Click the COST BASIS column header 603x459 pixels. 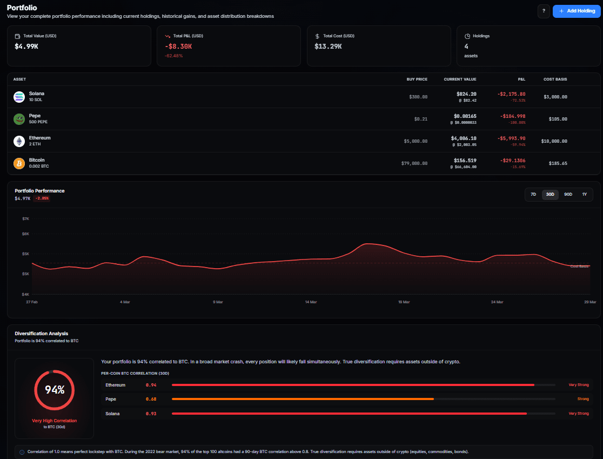pos(555,79)
